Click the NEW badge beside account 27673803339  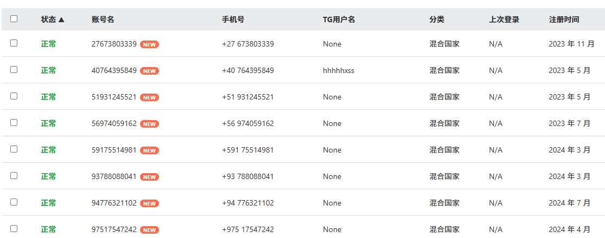point(149,44)
